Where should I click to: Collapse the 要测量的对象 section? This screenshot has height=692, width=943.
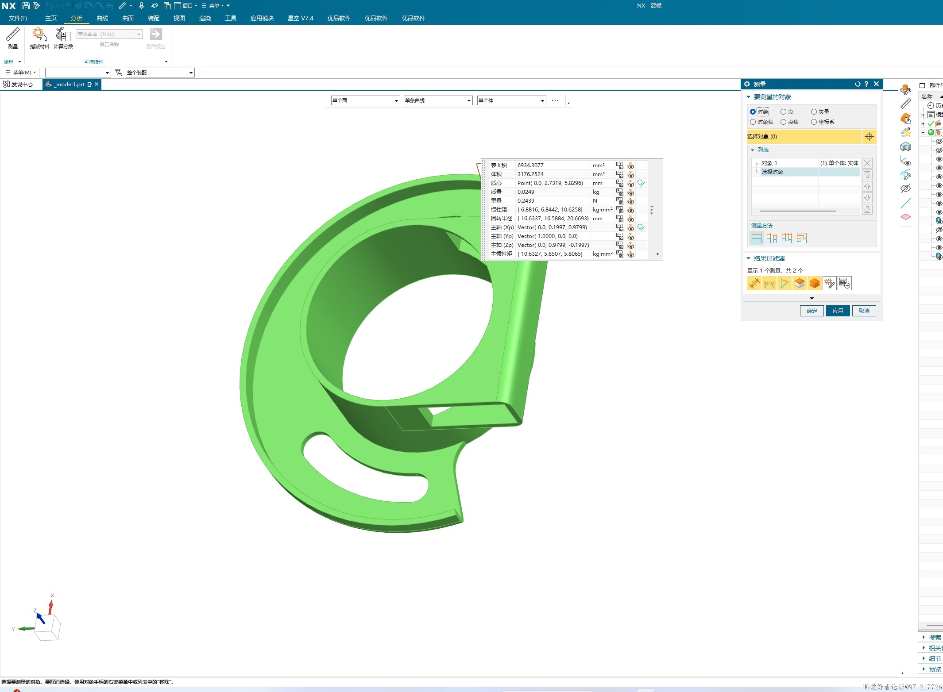(749, 97)
